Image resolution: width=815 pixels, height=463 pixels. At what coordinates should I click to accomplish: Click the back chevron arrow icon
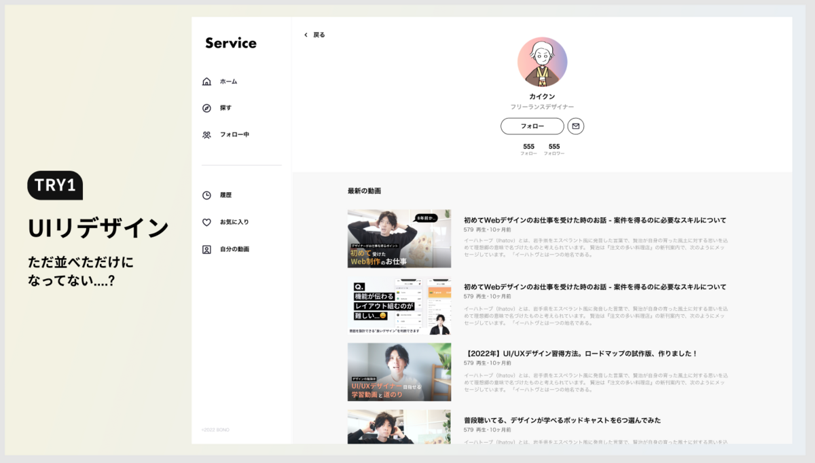pyautogui.click(x=306, y=35)
